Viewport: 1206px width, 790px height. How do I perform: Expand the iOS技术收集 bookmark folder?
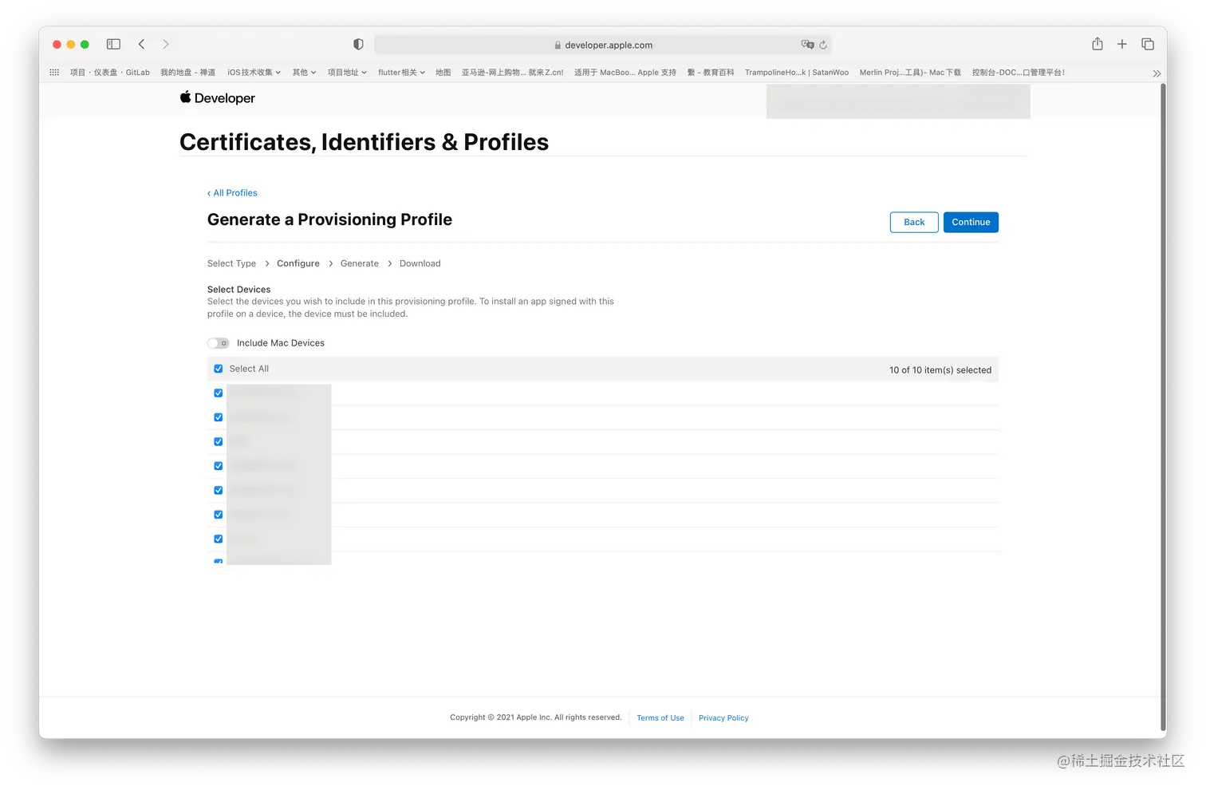[254, 73]
